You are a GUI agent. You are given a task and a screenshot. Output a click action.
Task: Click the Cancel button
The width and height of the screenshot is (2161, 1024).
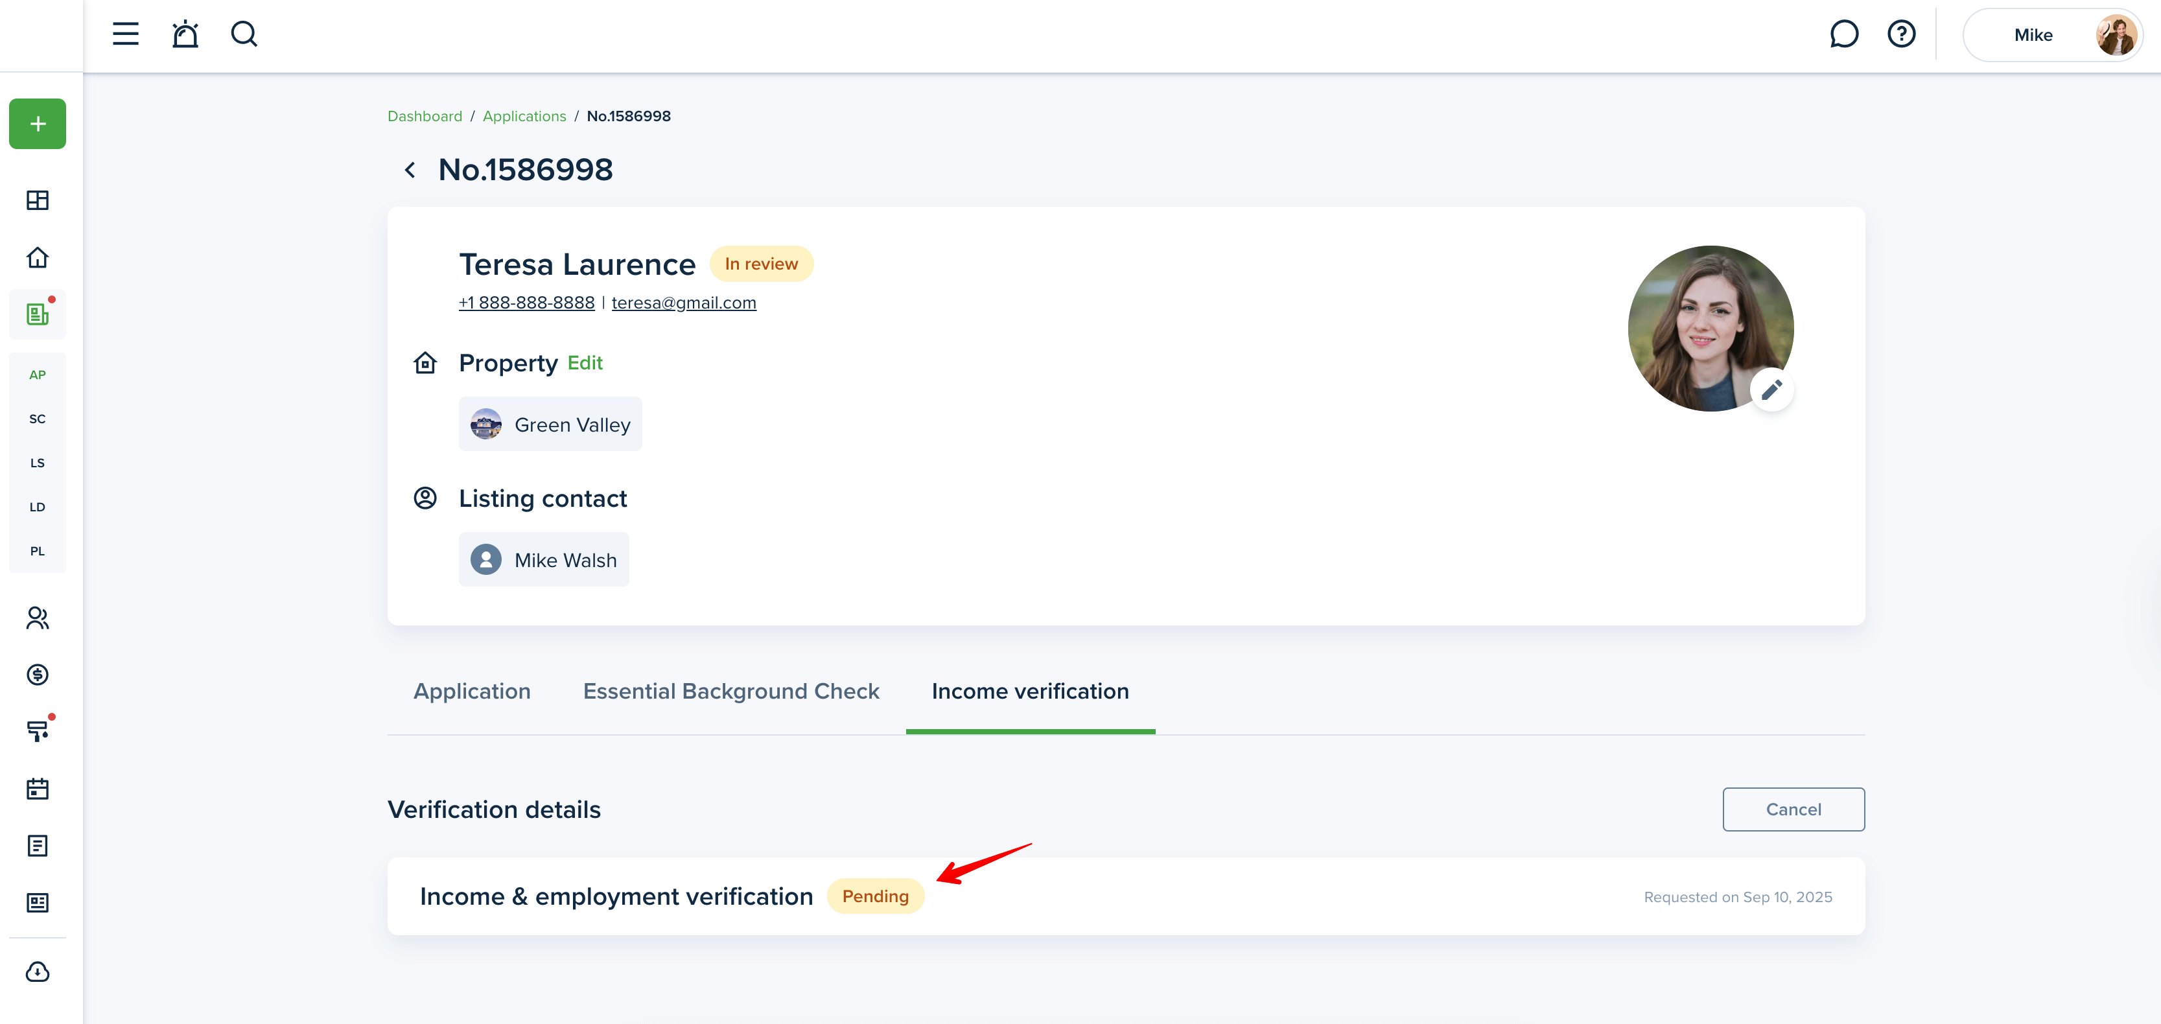click(x=1793, y=809)
